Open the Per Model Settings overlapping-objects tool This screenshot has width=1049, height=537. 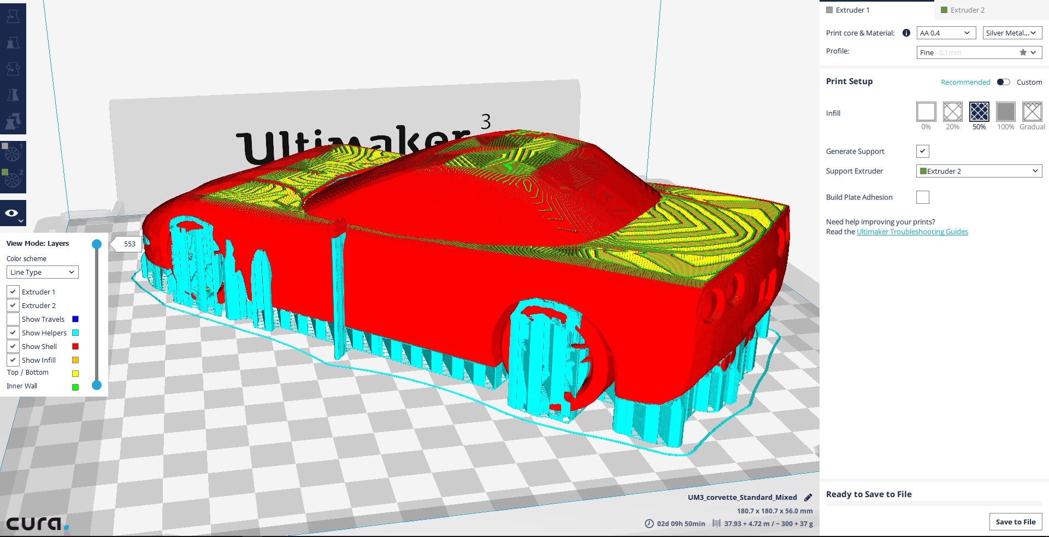[13, 121]
